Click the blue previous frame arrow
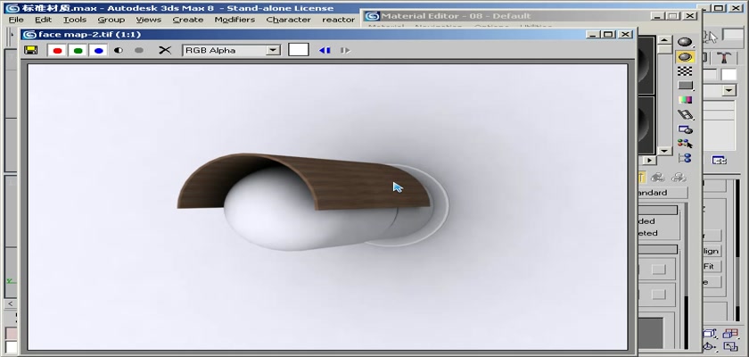This screenshot has height=357, width=749. [x=325, y=51]
